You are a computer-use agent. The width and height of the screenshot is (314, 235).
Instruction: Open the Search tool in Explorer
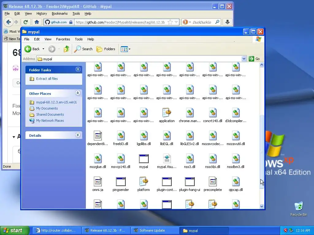coord(83,49)
